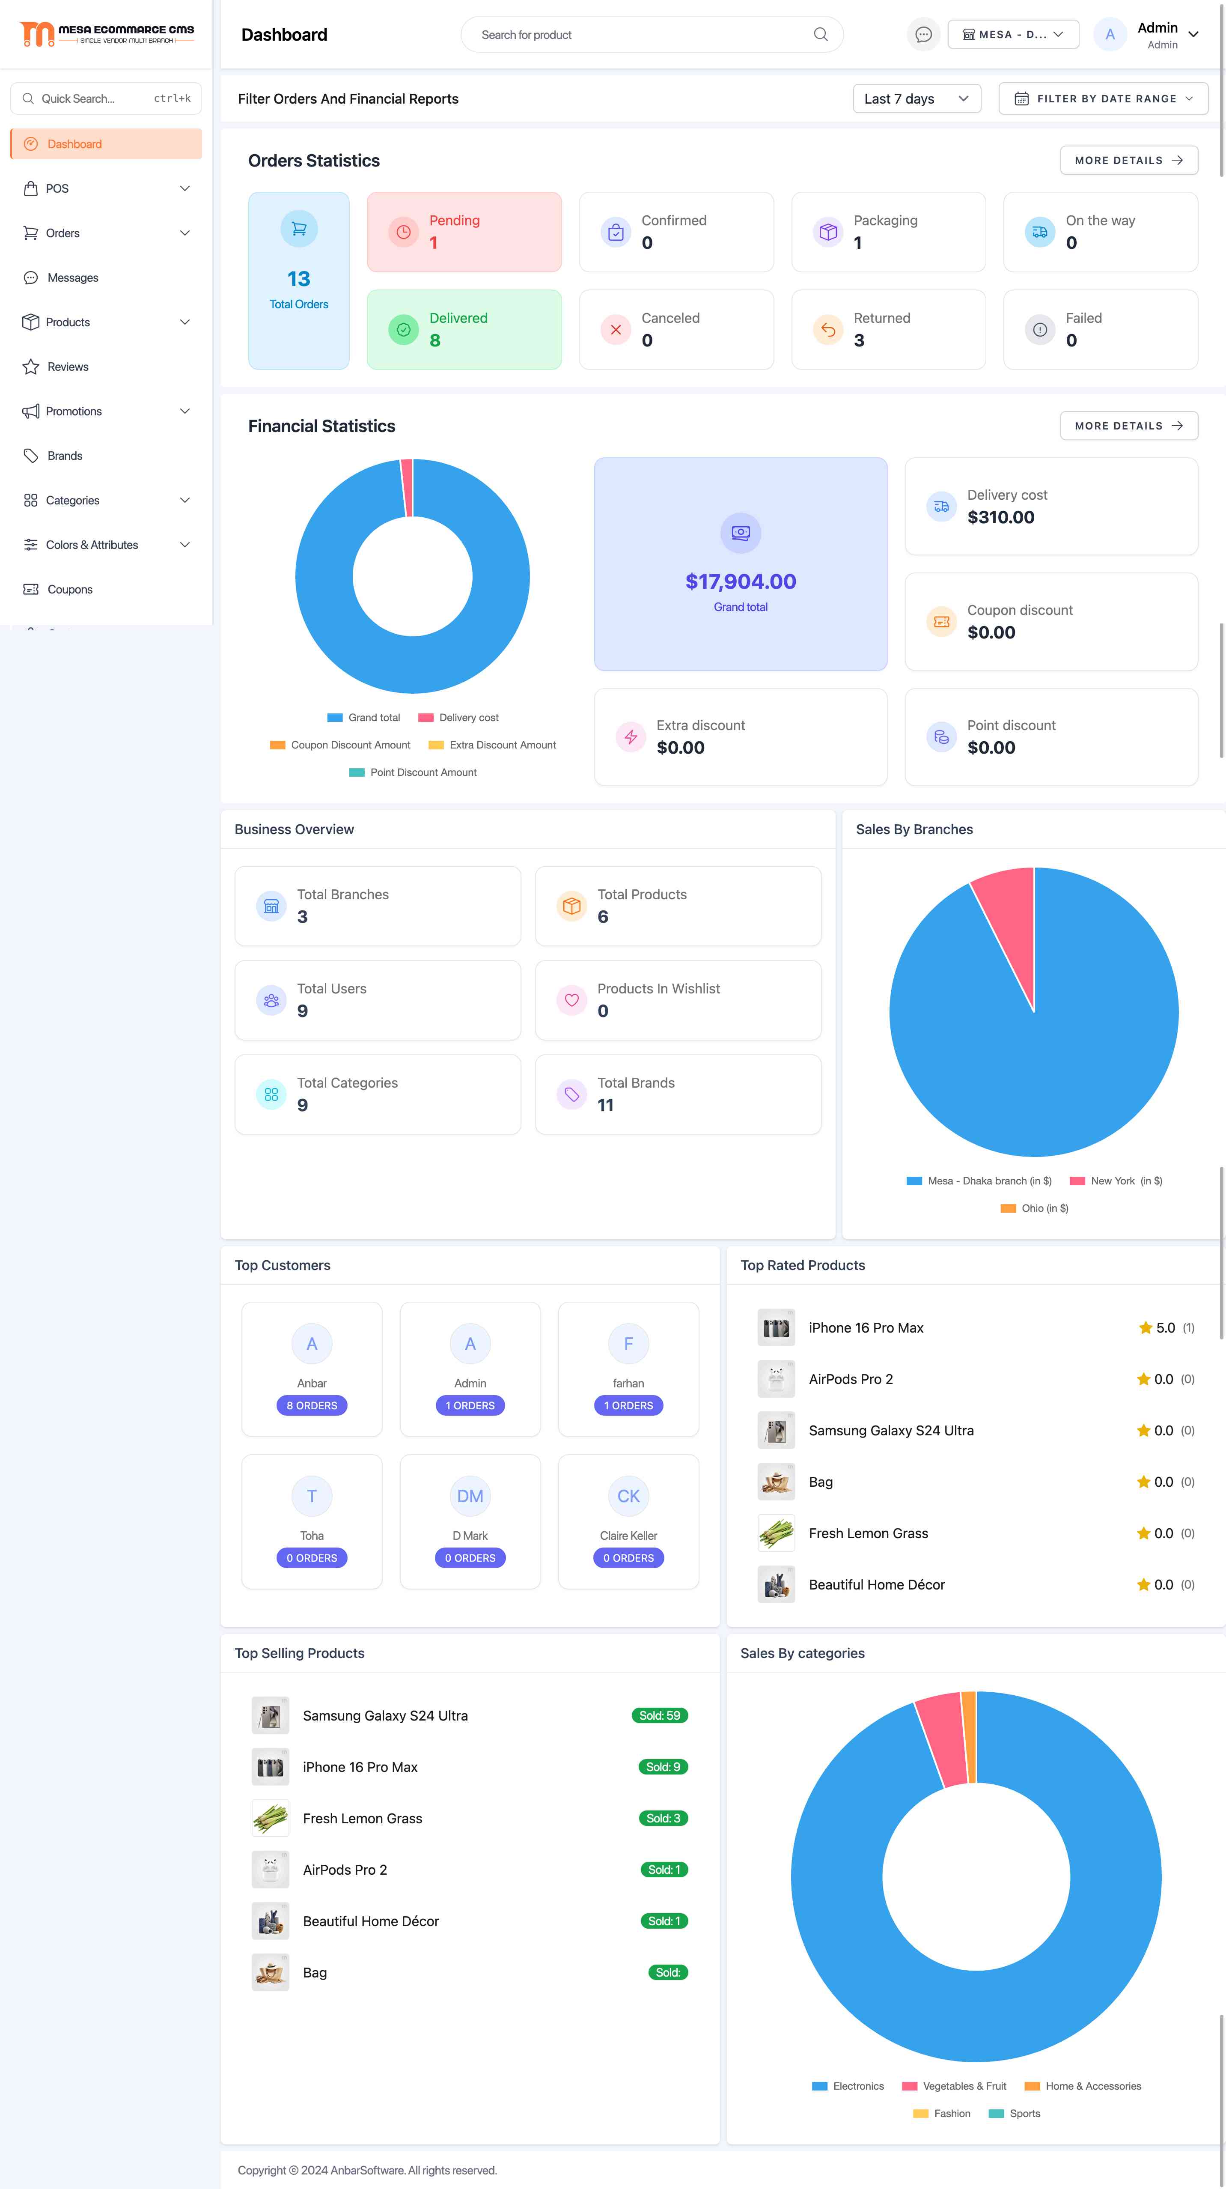This screenshot has height=2189, width=1226.
Task: Click the Confirmed bag icon
Action: [616, 232]
